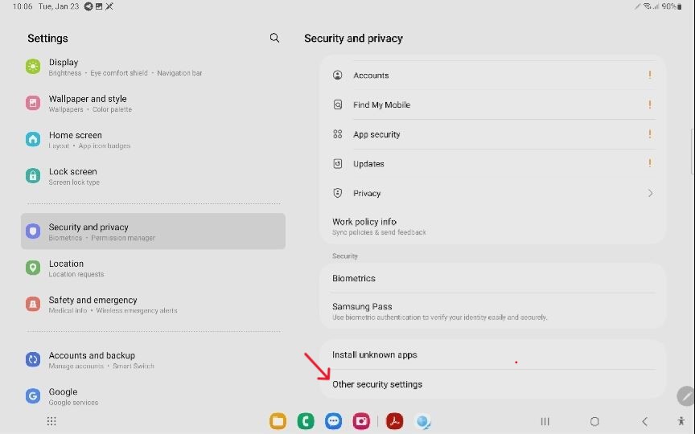Open the apps grid drawer icon
The width and height of the screenshot is (695, 434).
click(51, 421)
